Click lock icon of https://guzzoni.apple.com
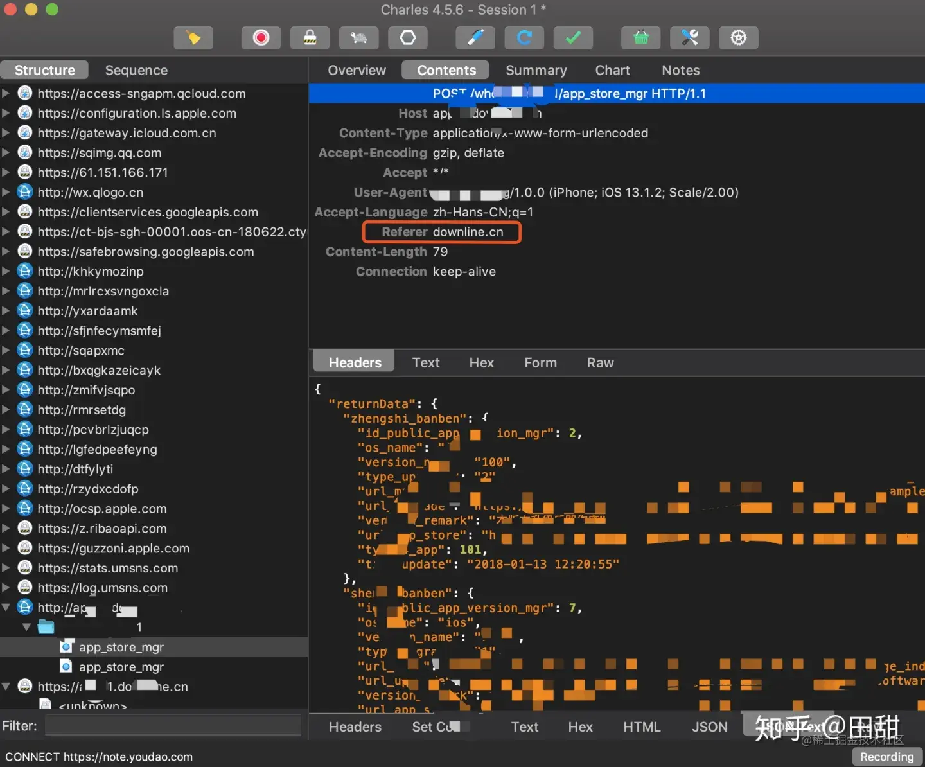 pos(25,548)
